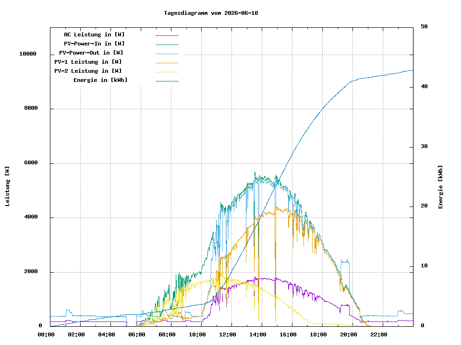Select the PV-1 Leistung in [W] legend label

(87, 62)
